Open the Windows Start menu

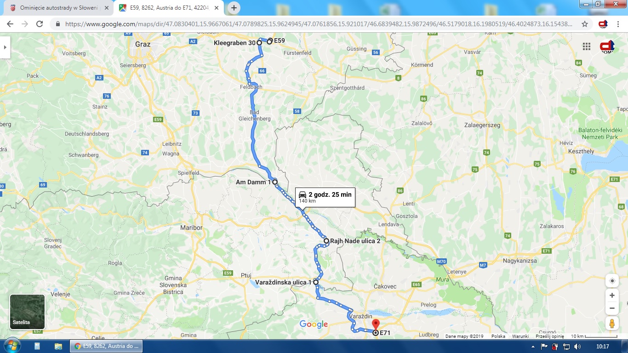[x=11, y=346]
